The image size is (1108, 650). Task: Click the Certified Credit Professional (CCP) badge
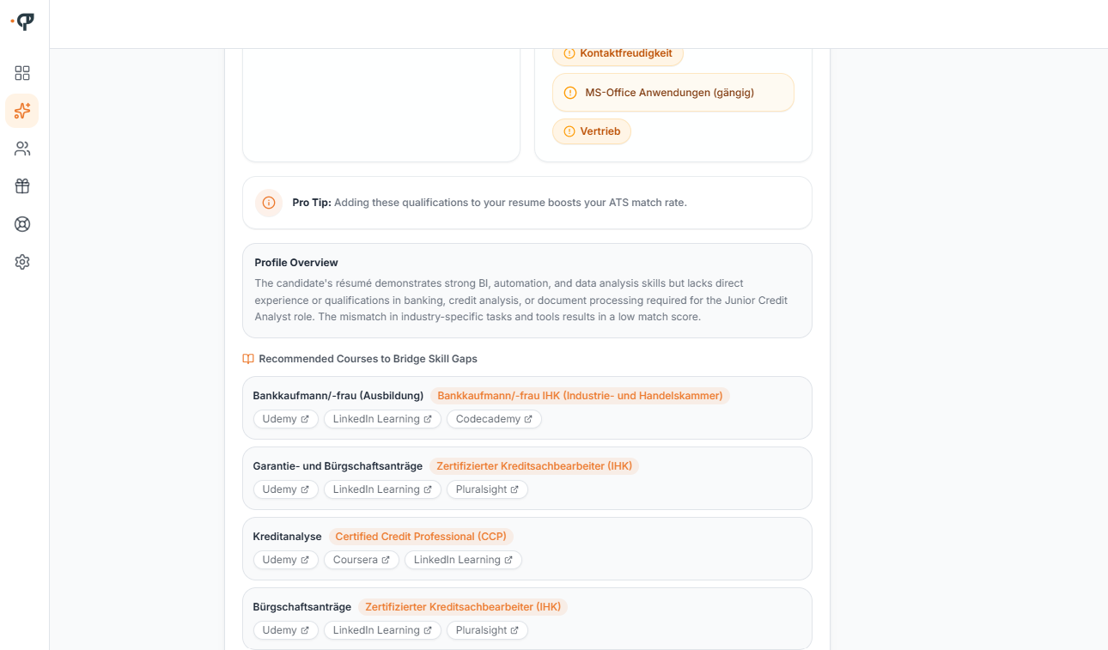[x=421, y=537]
